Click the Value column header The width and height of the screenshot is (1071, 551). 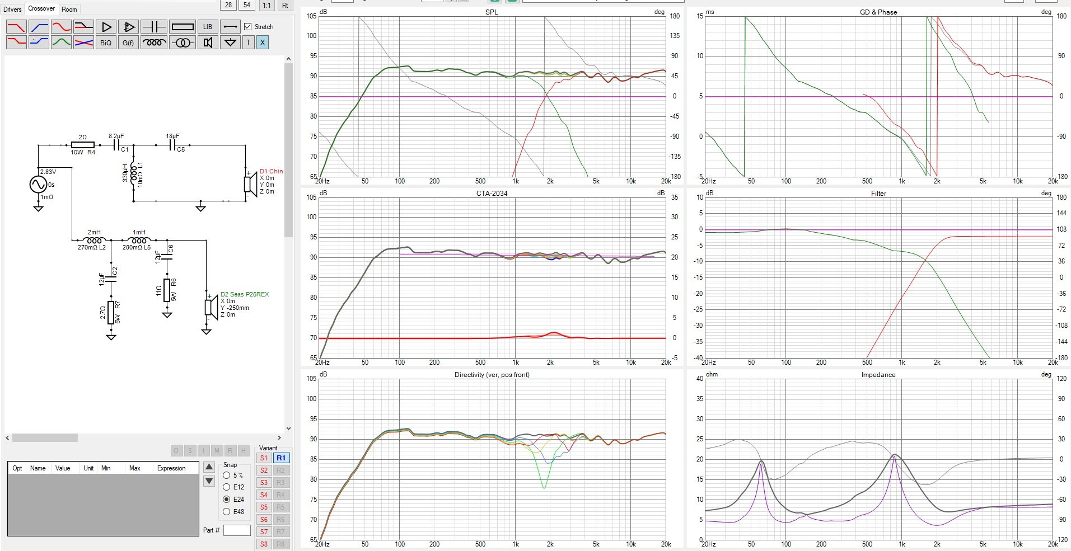63,468
